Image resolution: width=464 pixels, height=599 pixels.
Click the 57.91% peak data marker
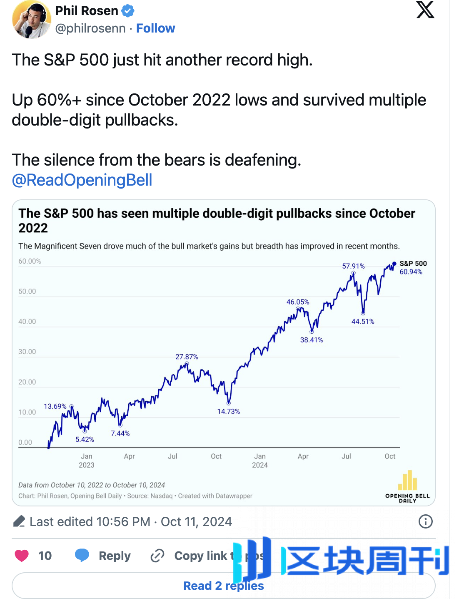[353, 273]
